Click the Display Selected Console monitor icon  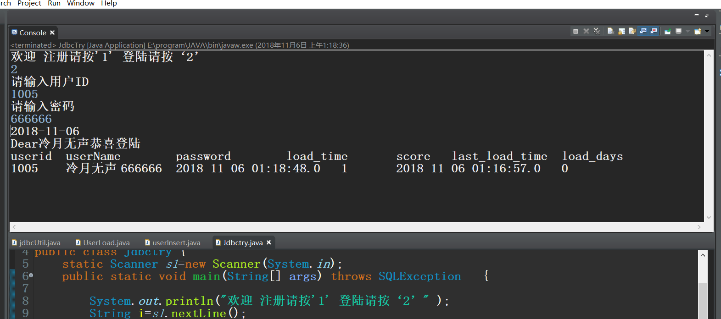pos(679,31)
